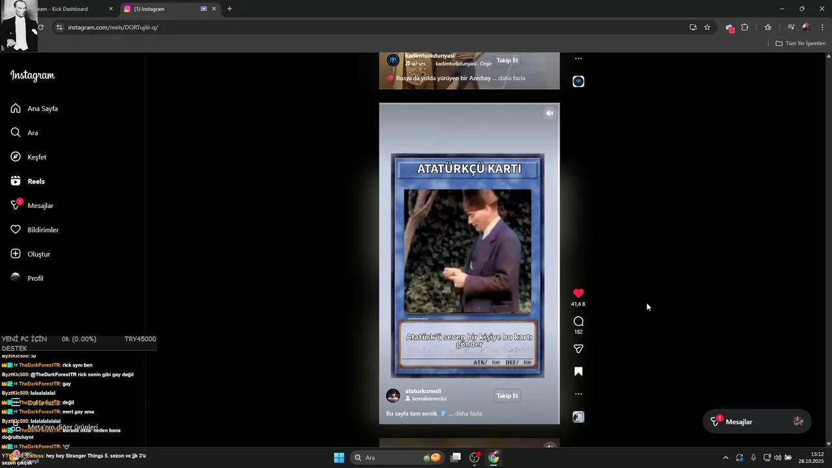
Task: Click the taskbar Ara search box
Action: click(x=397, y=458)
